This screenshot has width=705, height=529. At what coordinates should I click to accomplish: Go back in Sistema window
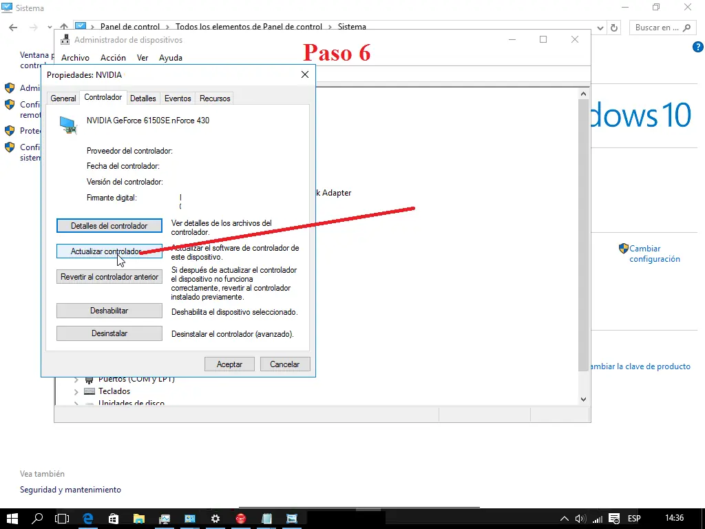[x=13, y=28]
